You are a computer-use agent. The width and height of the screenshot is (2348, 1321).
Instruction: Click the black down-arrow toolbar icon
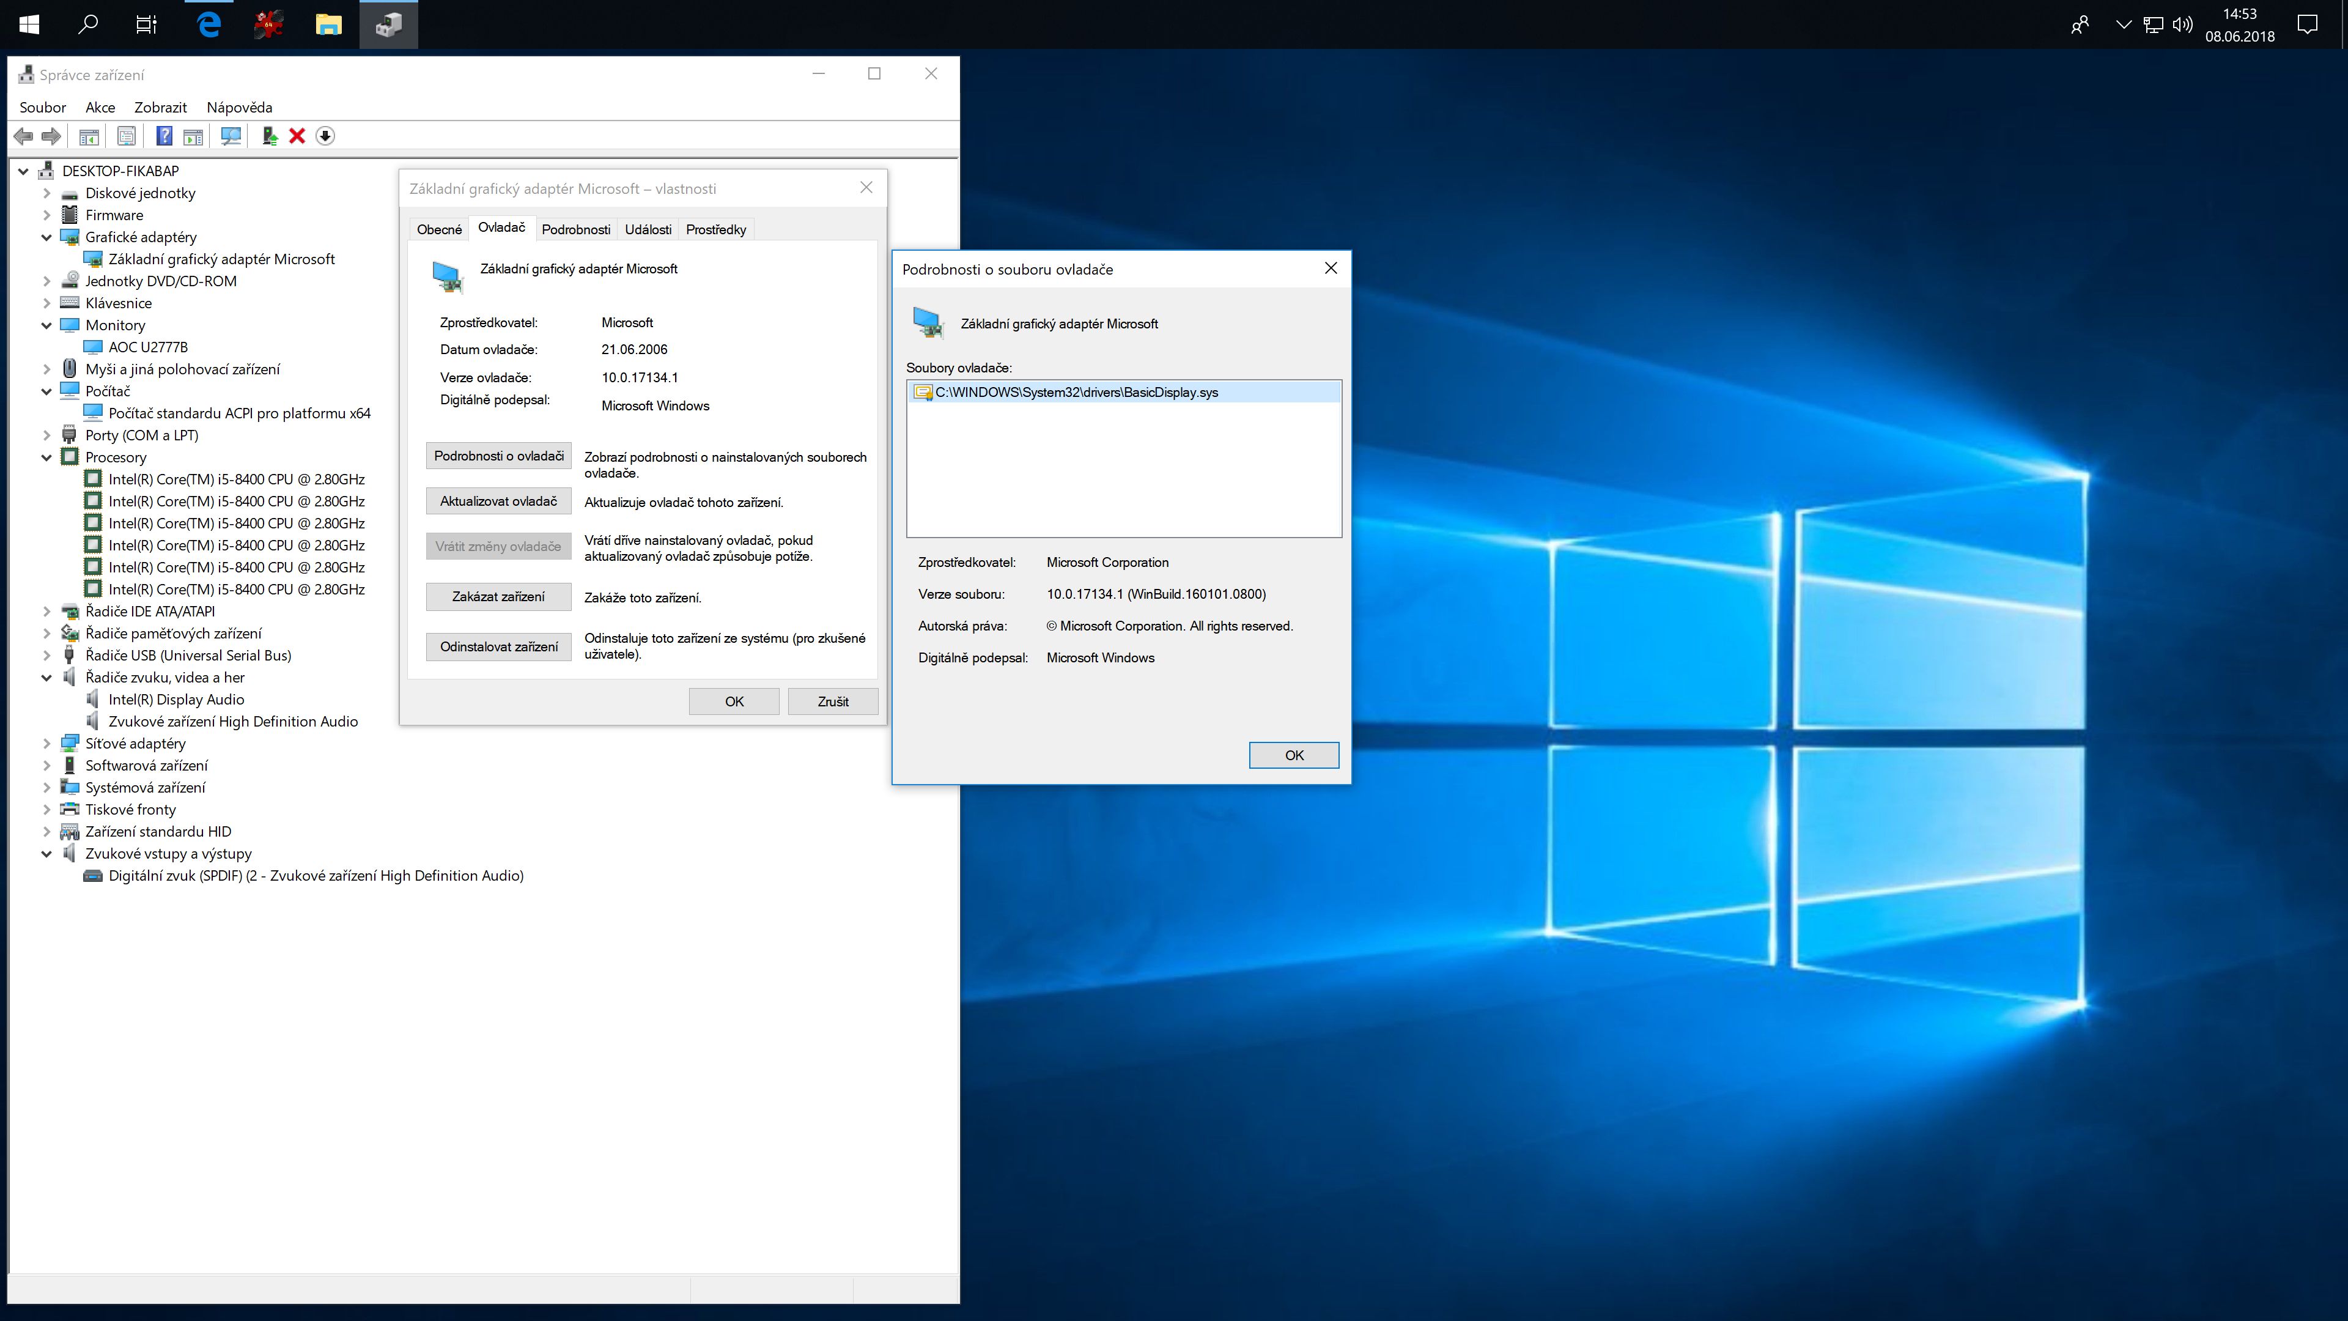click(325, 136)
